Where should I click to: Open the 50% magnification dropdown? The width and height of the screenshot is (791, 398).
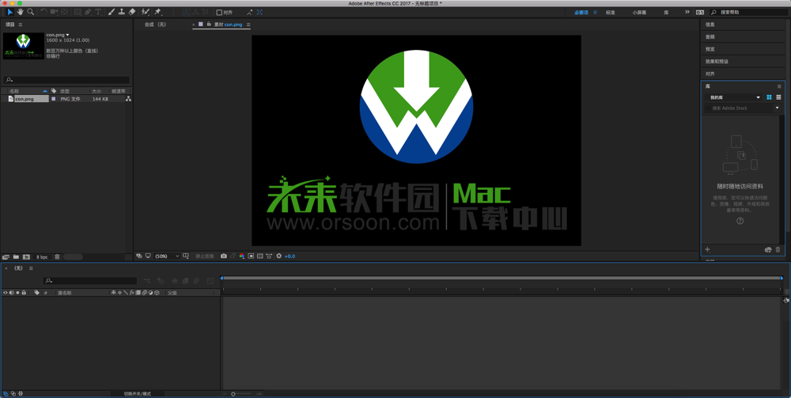coord(167,256)
